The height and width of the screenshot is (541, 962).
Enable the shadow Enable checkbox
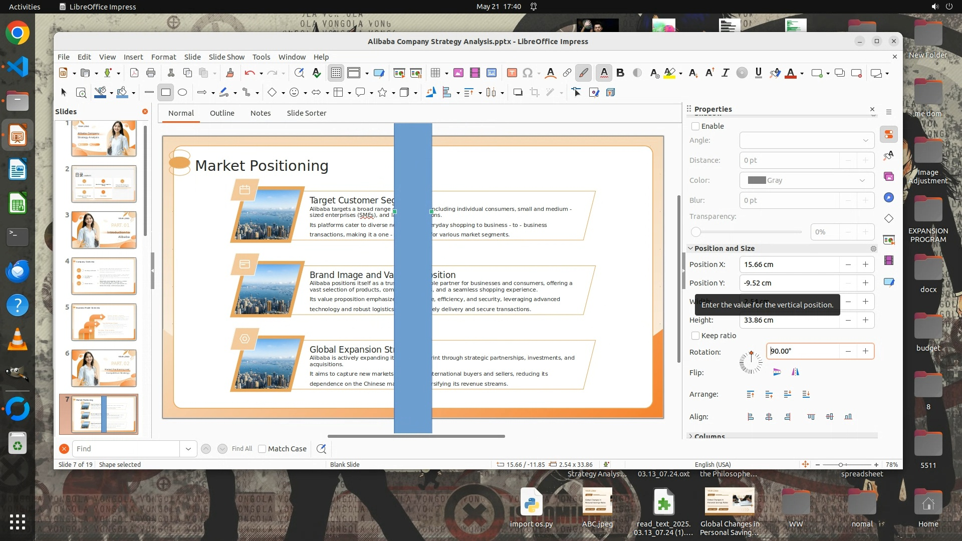(695, 126)
